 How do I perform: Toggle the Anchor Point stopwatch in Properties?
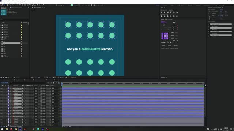(x=209, y=12)
